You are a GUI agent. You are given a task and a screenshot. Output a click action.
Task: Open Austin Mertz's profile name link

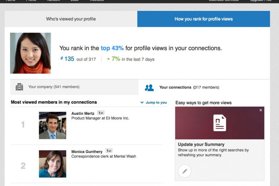tap(83, 113)
